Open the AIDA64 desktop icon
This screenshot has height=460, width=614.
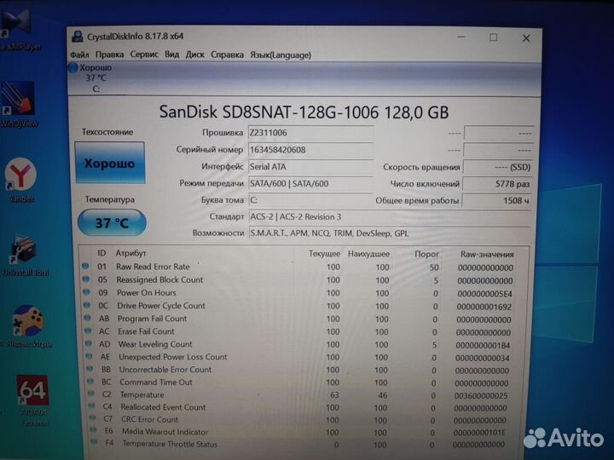[33, 400]
